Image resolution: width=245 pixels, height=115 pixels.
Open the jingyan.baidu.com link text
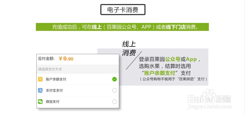click(x=210, y=107)
